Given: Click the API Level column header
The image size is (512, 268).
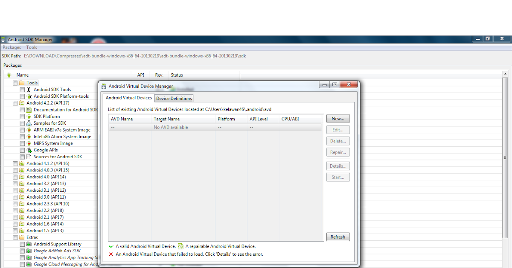Looking at the screenshot, I should tap(263, 119).
